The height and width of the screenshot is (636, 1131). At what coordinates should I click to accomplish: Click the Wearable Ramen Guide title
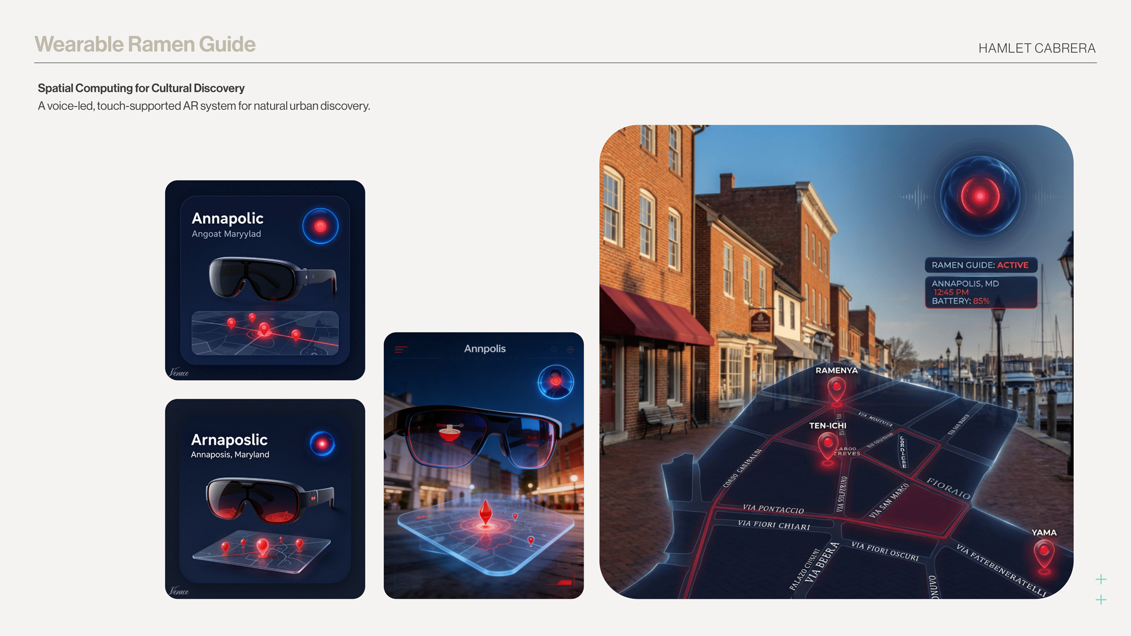pyautogui.click(x=145, y=45)
